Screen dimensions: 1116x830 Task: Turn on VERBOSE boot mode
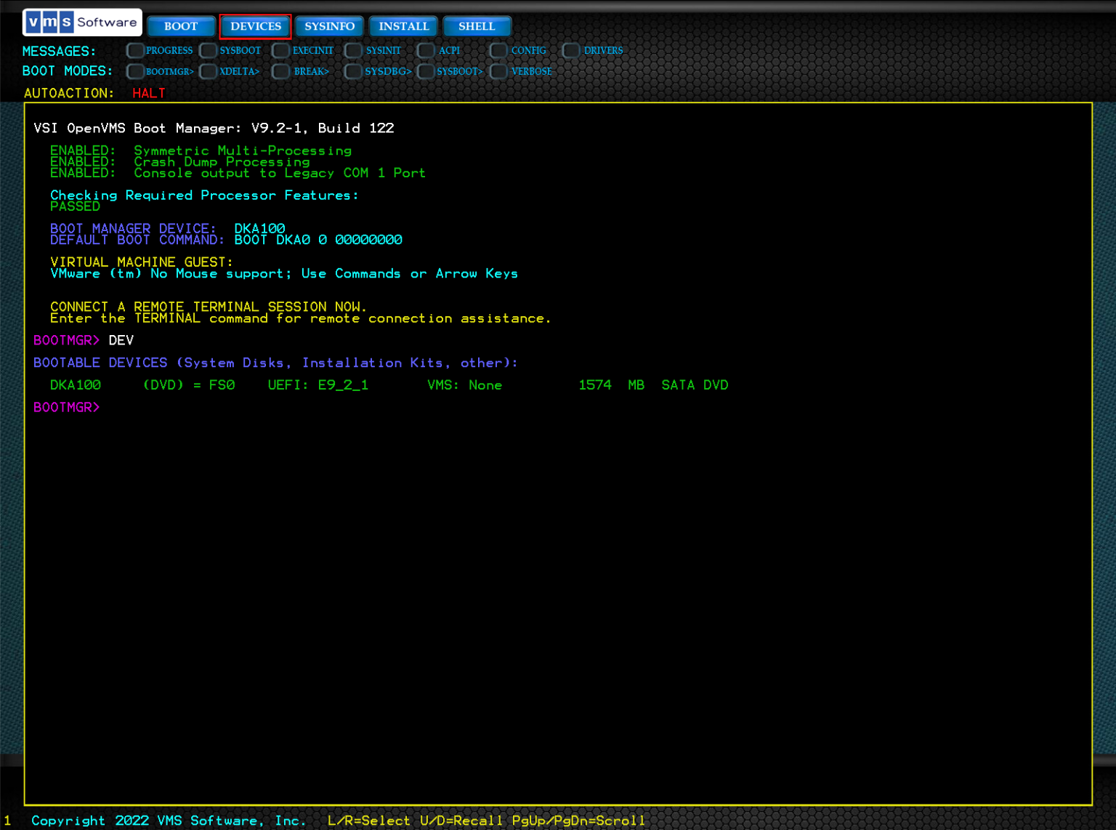pos(498,71)
